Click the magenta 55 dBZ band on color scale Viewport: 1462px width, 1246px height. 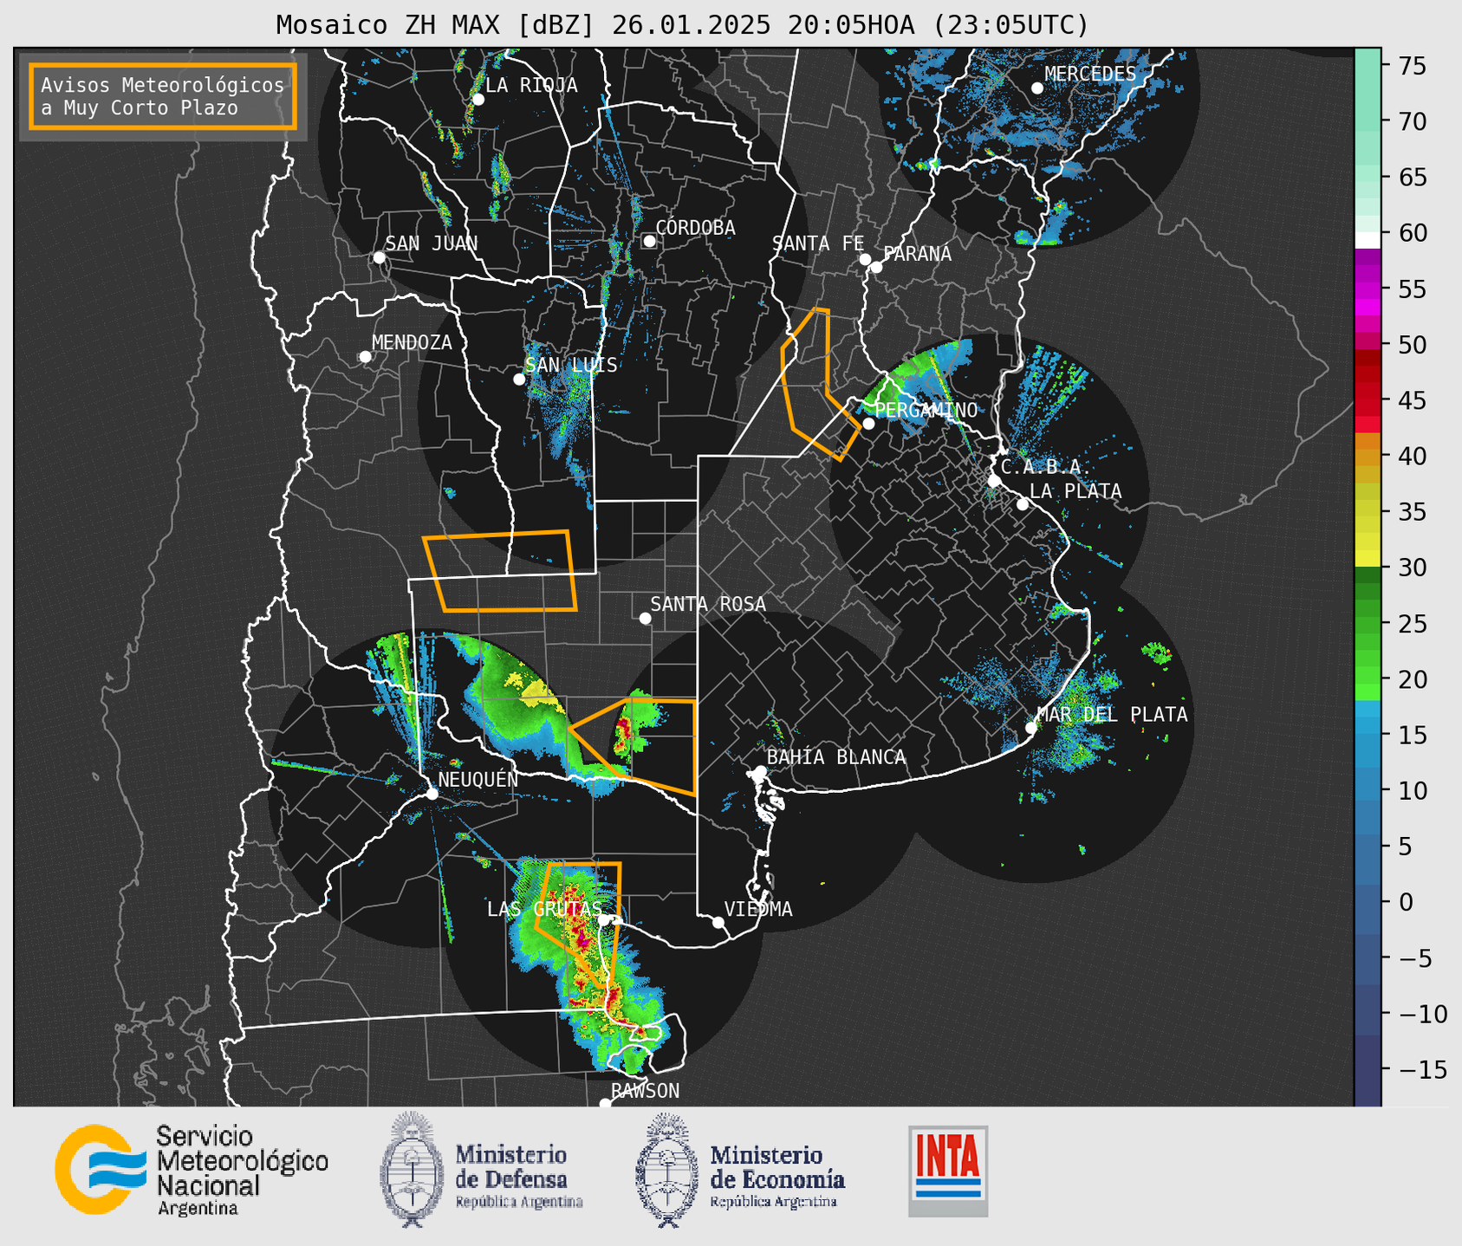pyautogui.click(x=1368, y=289)
